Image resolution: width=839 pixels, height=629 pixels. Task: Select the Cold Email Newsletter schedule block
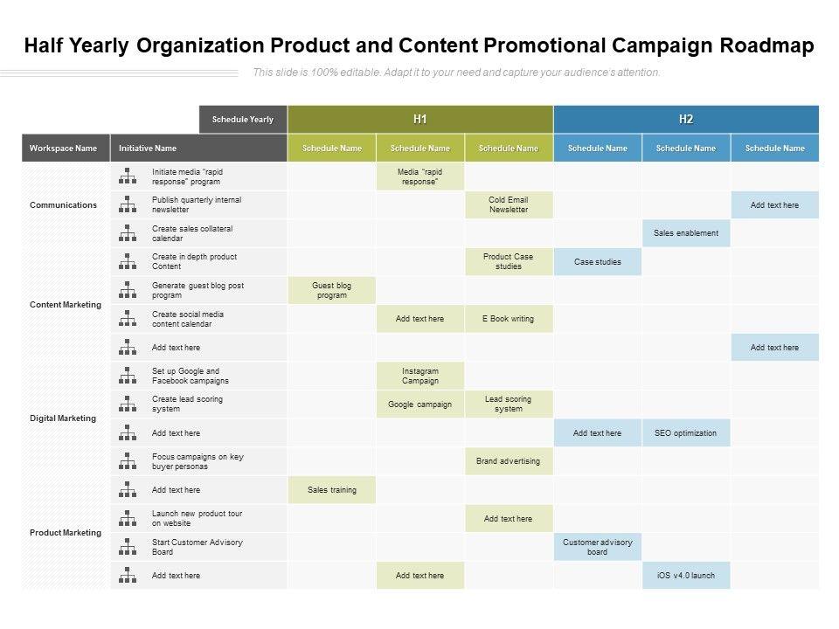pos(509,204)
